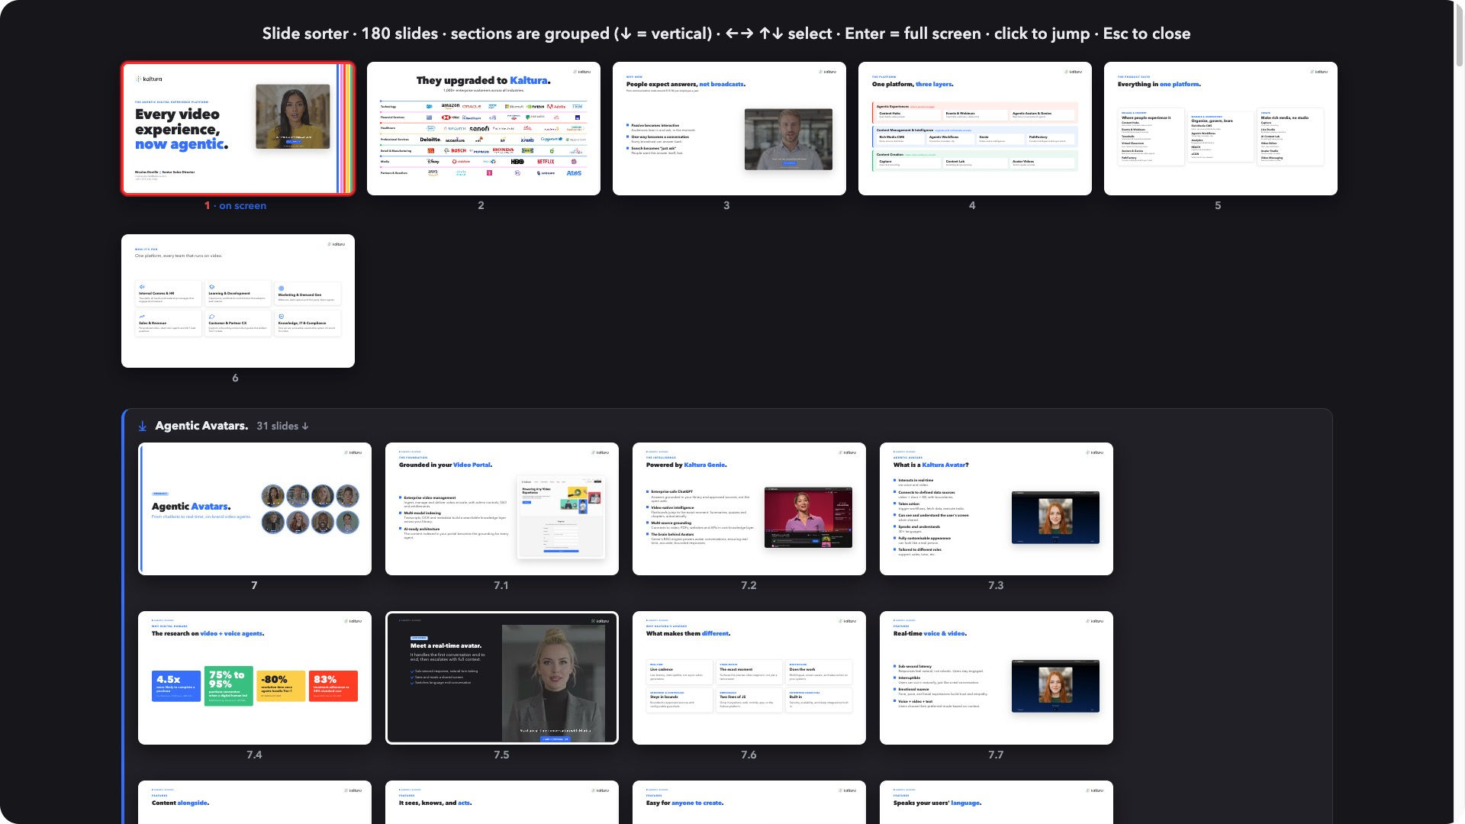1465x824 pixels.
Task: Click slide number label '5'
Action: [x=1218, y=206]
